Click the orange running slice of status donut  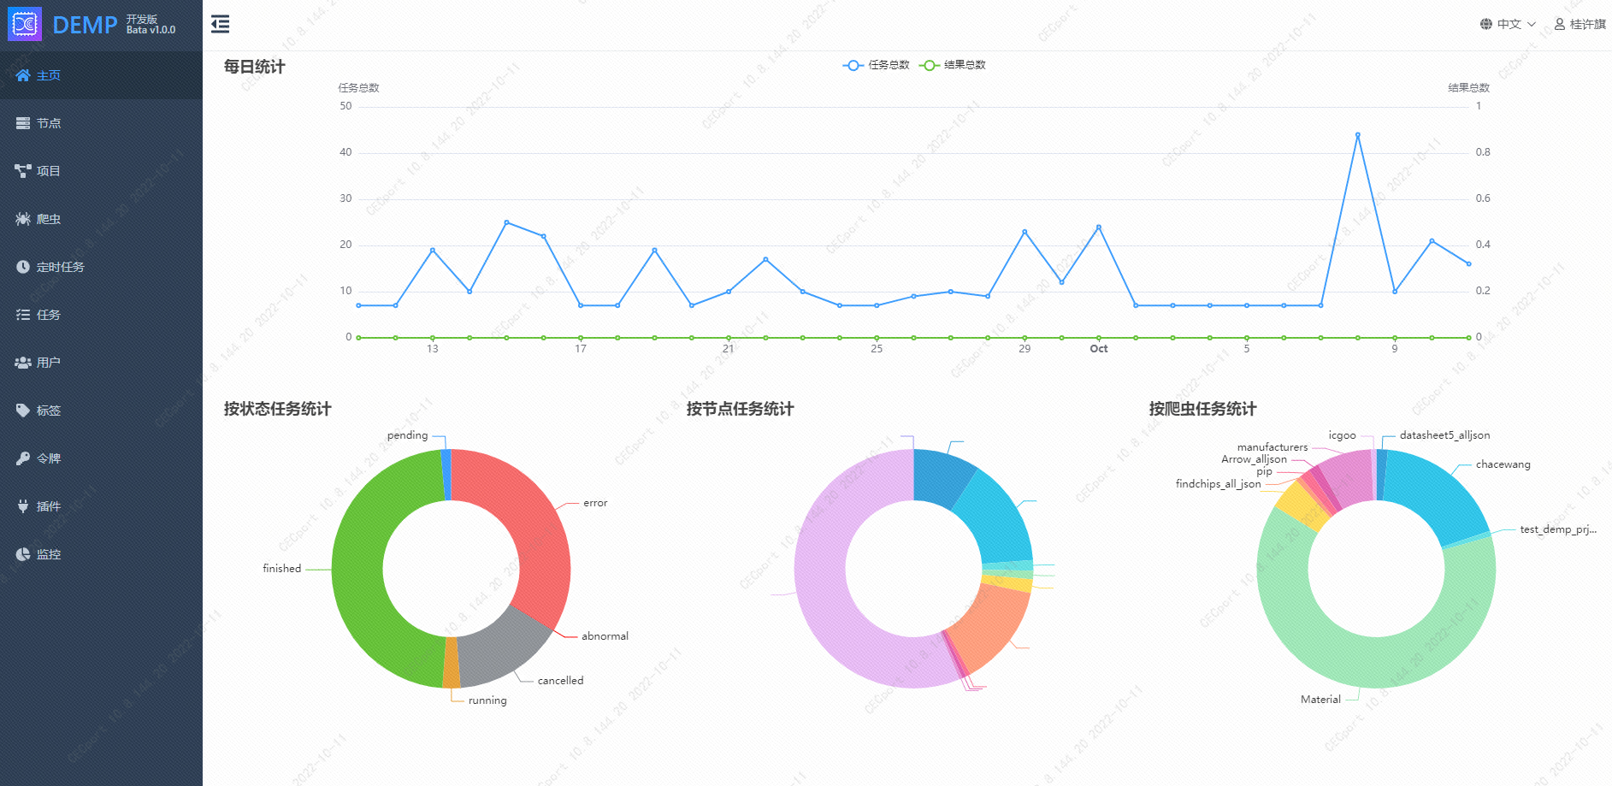click(x=452, y=664)
